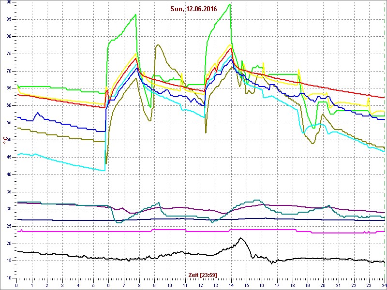This screenshot has width=387, height=290.
Task: Click hour '16' on the time axis
Action: point(262,285)
